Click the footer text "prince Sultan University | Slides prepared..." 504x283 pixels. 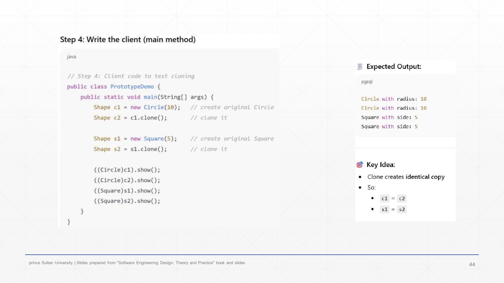click(137, 263)
